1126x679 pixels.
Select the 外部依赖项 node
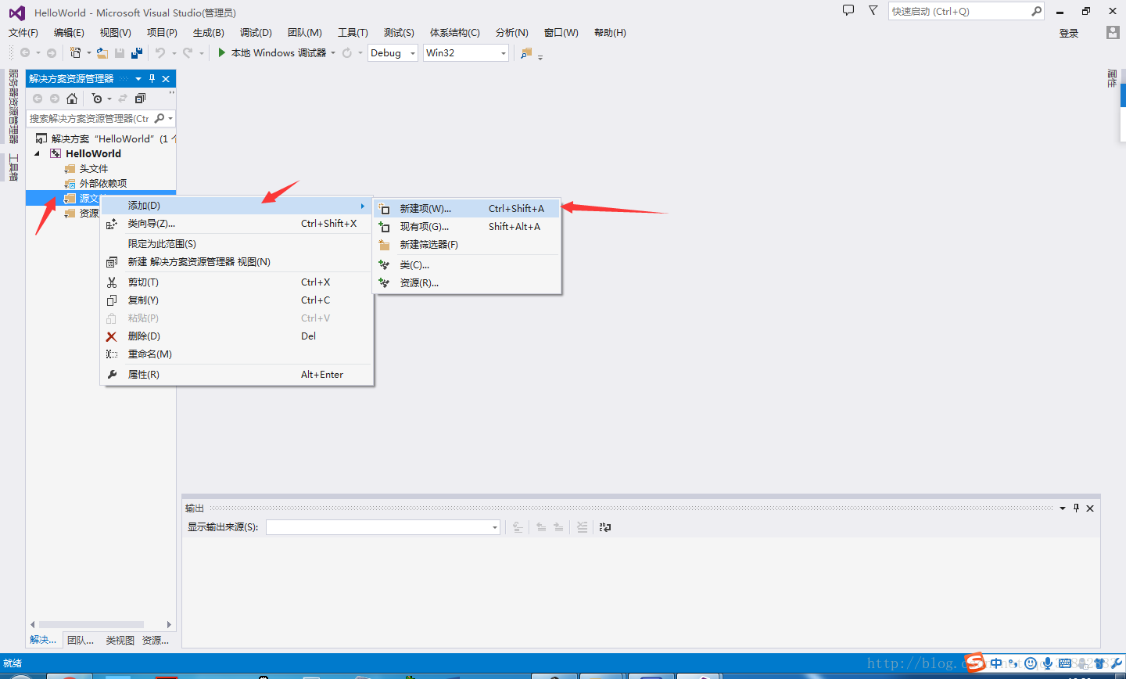point(102,184)
